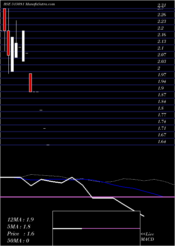Click the 1.94 price axis label
175x246 pixels.
[x=162, y=82]
